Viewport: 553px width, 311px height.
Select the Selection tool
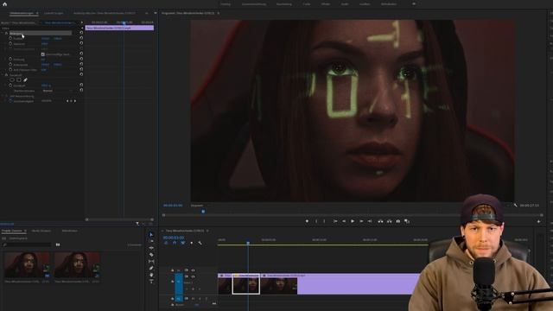click(x=151, y=234)
